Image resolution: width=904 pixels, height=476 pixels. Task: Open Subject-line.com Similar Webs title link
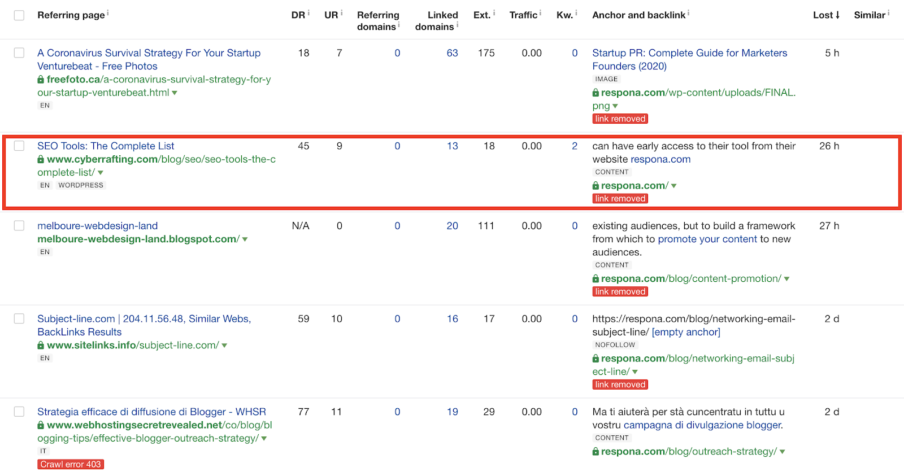144,325
